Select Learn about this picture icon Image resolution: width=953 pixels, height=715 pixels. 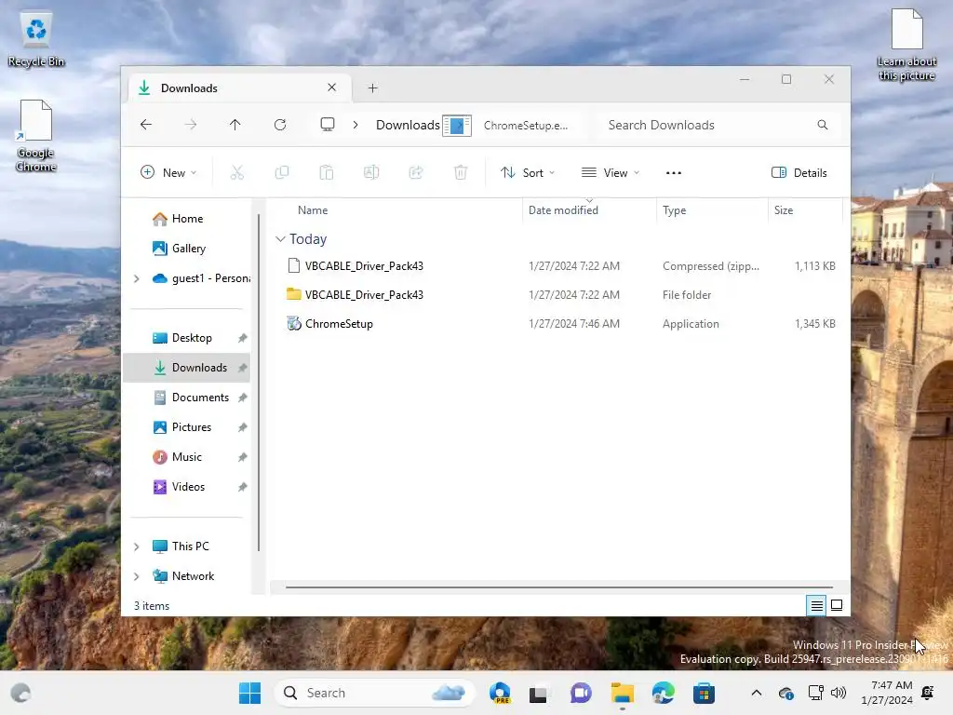(x=906, y=45)
